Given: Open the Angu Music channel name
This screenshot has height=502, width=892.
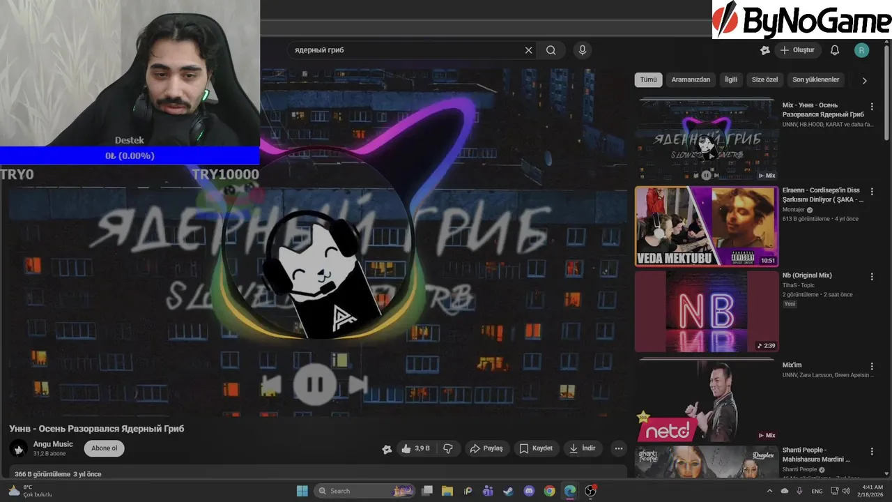Looking at the screenshot, I should [53, 444].
